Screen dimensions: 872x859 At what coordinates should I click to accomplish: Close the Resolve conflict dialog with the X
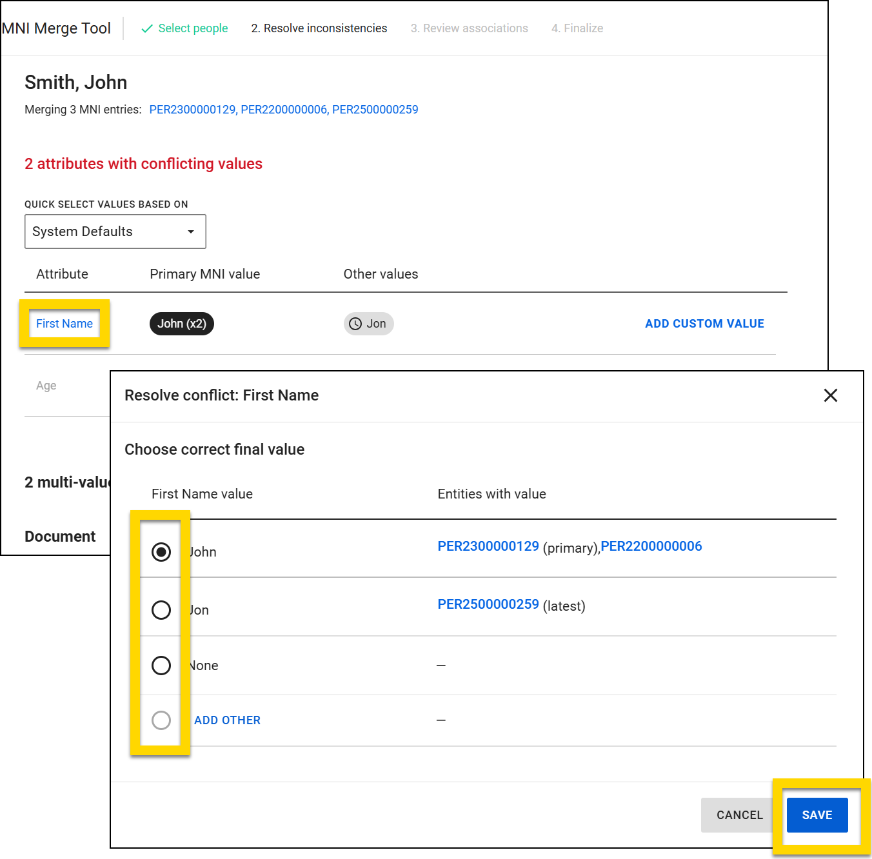[831, 395]
